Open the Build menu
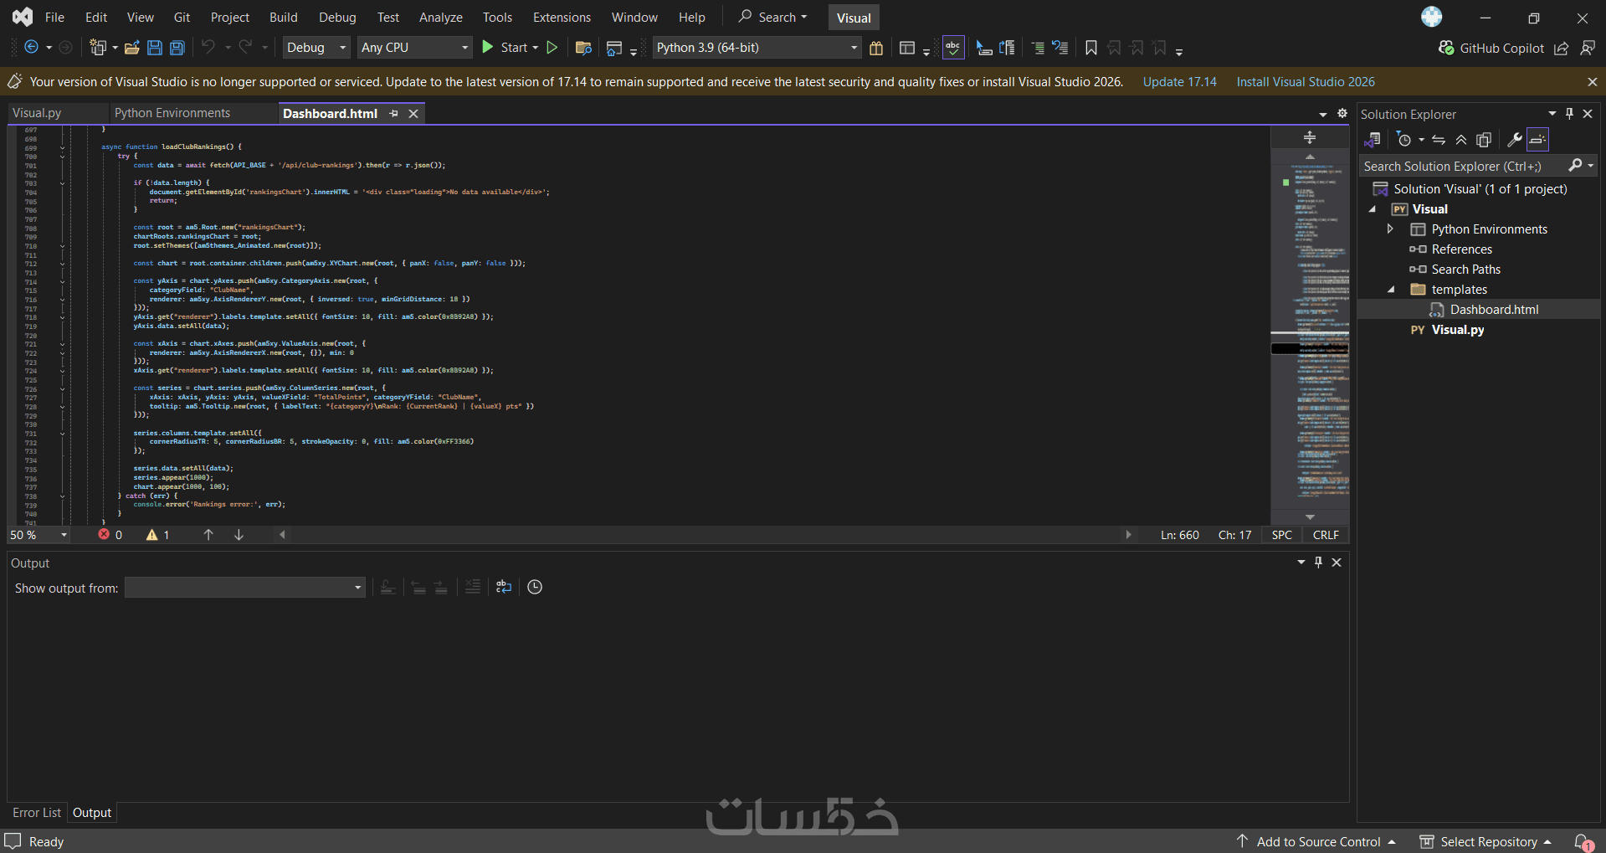This screenshot has width=1606, height=853. coord(283,18)
